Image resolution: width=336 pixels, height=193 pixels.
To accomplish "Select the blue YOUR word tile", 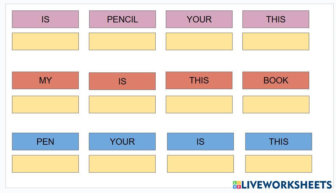I will tap(122, 141).
